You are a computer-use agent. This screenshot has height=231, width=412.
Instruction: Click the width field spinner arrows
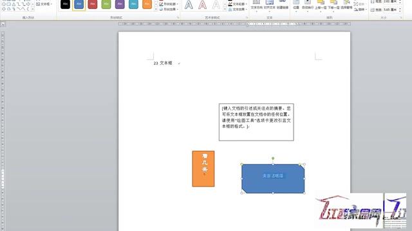pos(400,10)
